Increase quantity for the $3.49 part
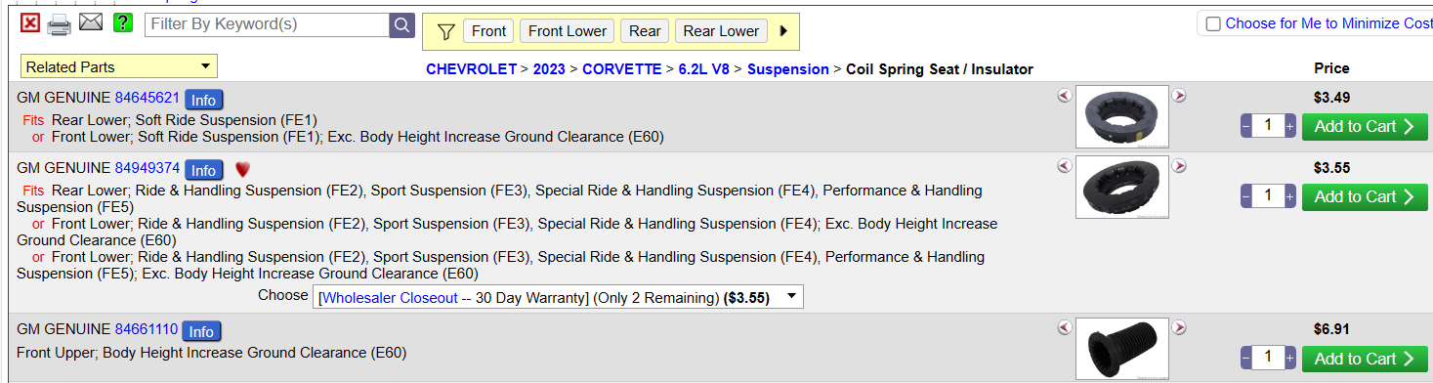Screen dimensions: 1433x383 click(1289, 126)
